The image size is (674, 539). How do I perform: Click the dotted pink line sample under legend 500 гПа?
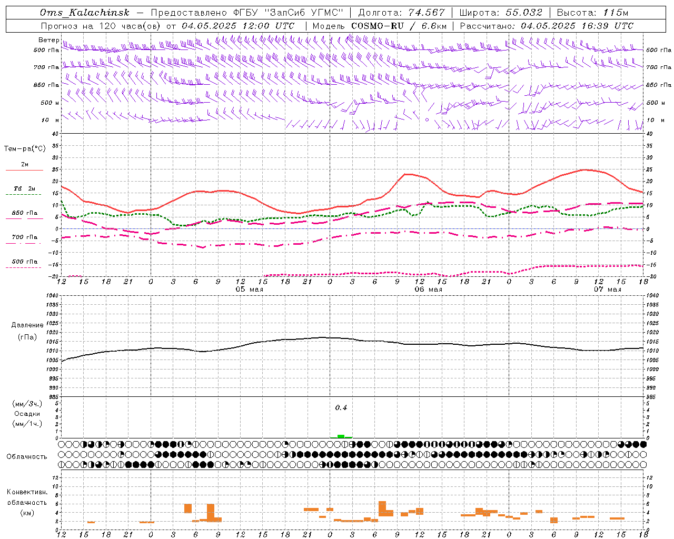pos(23,267)
